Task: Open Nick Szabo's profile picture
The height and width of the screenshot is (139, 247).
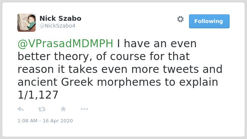Action: tap(27, 23)
